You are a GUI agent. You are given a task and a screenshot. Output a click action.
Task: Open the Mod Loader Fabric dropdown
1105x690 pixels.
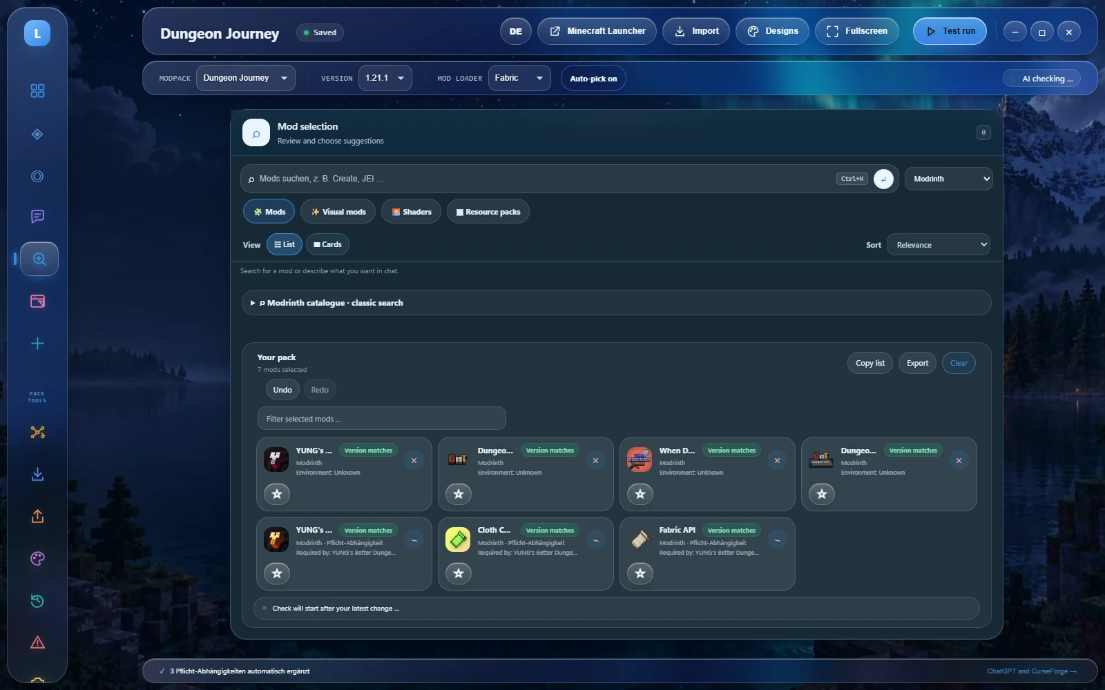tap(519, 78)
